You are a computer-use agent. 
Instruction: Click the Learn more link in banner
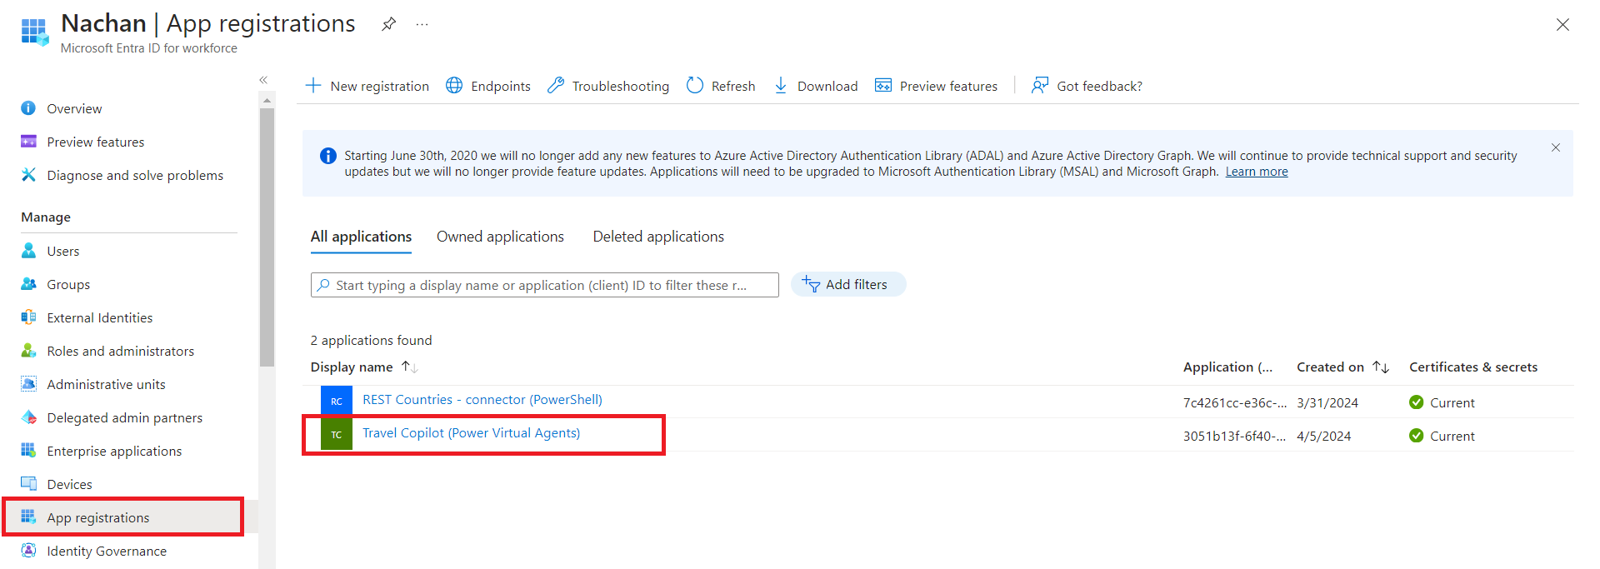pos(1256,172)
